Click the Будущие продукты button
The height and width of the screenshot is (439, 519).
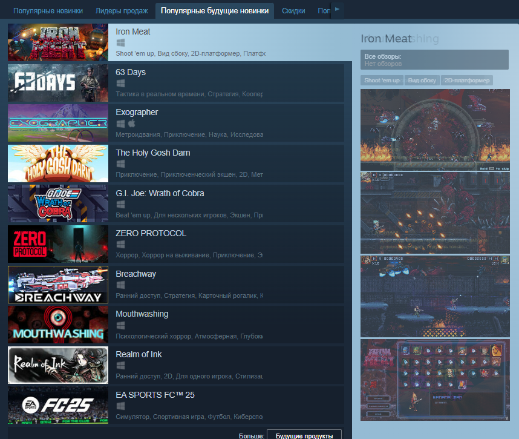point(304,436)
